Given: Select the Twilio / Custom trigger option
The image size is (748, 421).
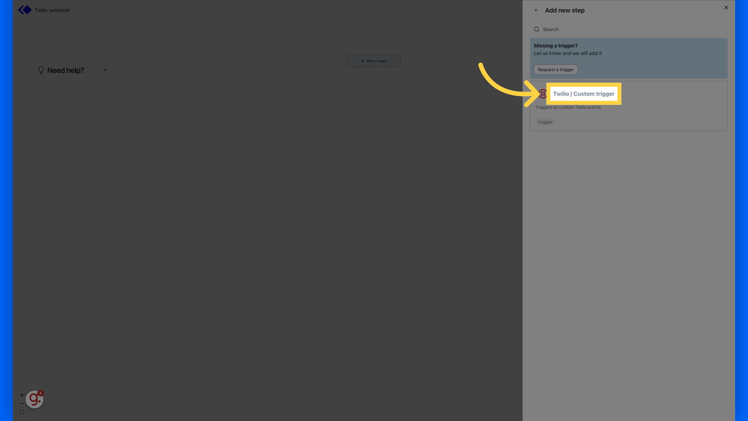Looking at the screenshot, I should [x=583, y=94].
